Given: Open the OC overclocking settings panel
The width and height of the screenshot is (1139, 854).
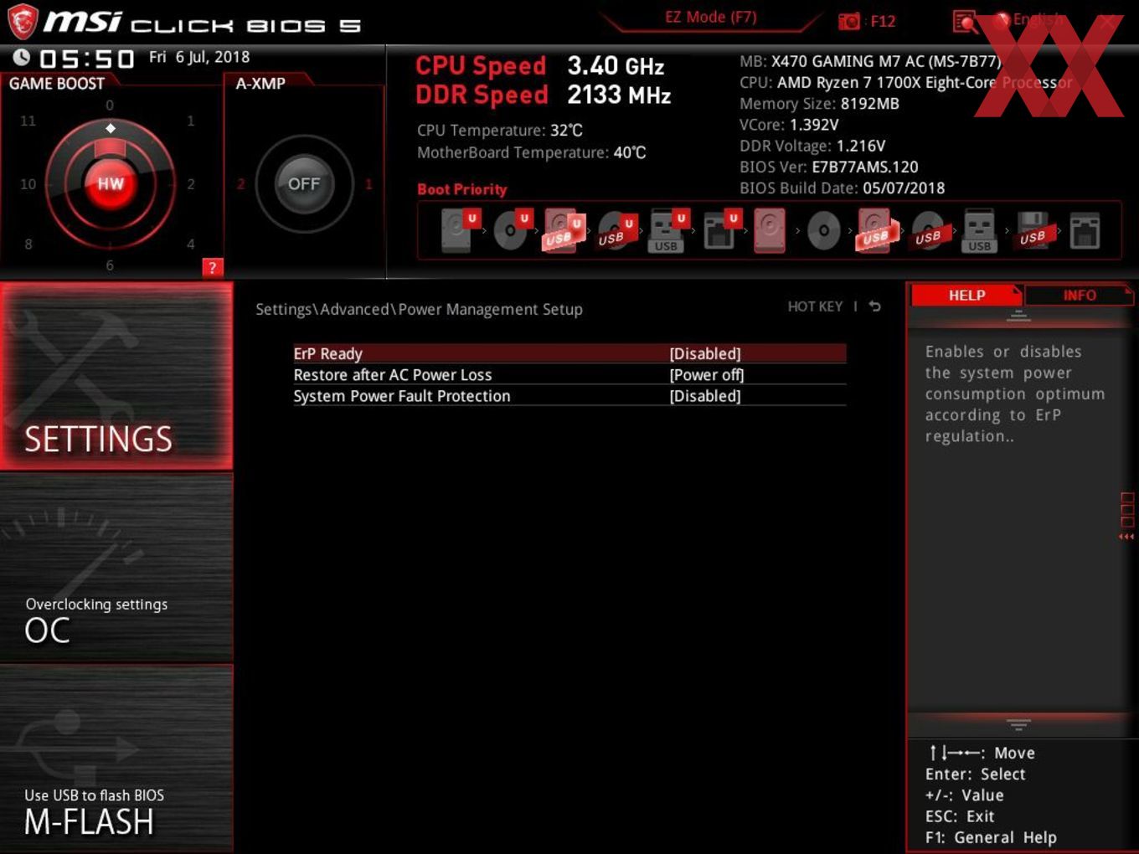Looking at the screenshot, I should pyautogui.click(x=116, y=568).
